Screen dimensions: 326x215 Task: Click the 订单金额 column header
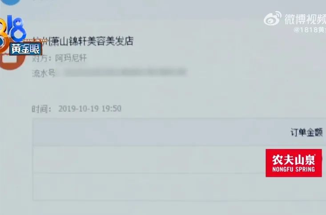(306, 133)
